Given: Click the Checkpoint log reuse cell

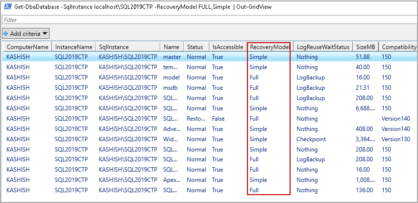Looking at the screenshot, I should point(311,139).
